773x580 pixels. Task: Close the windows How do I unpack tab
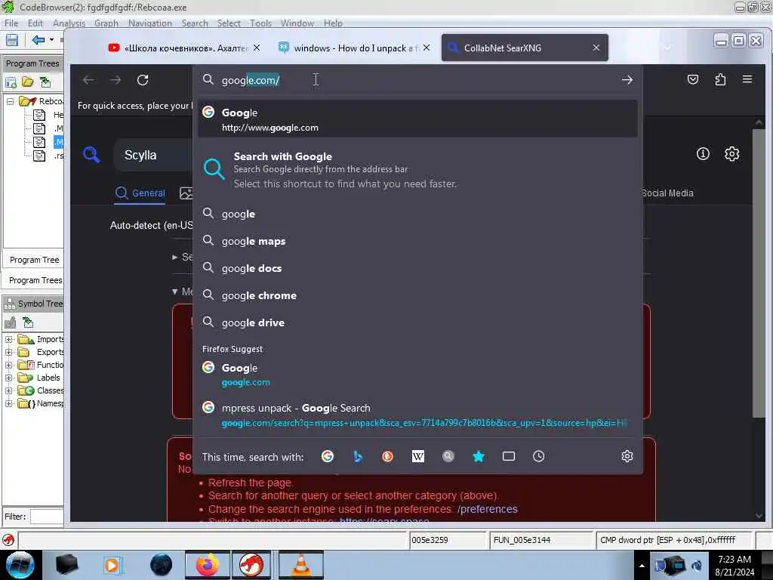pyautogui.click(x=427, y=48)
